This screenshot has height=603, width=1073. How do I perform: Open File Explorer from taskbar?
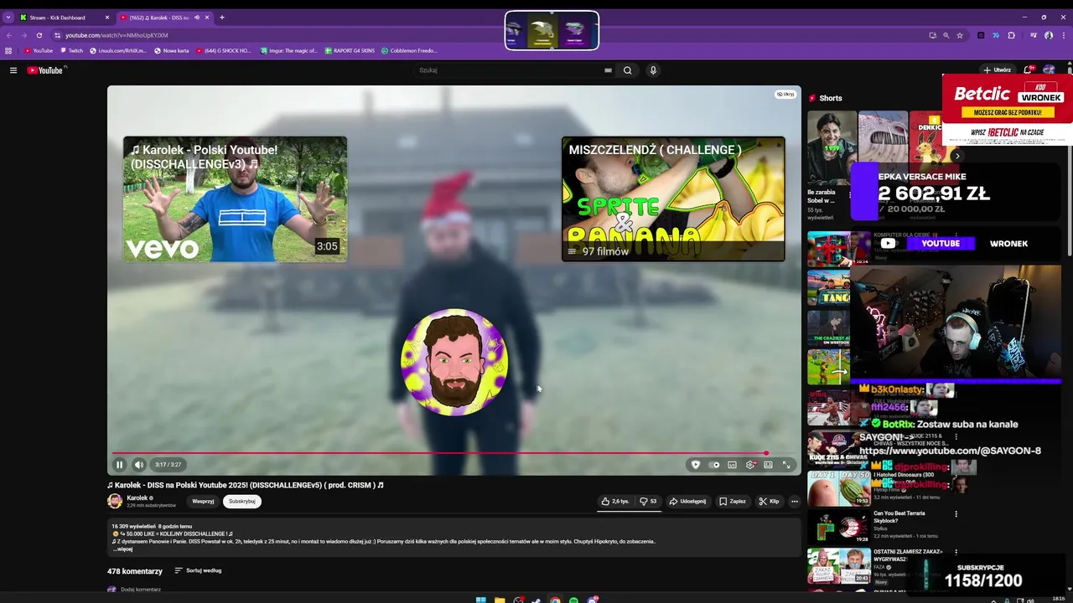click(x=500, y=600)
